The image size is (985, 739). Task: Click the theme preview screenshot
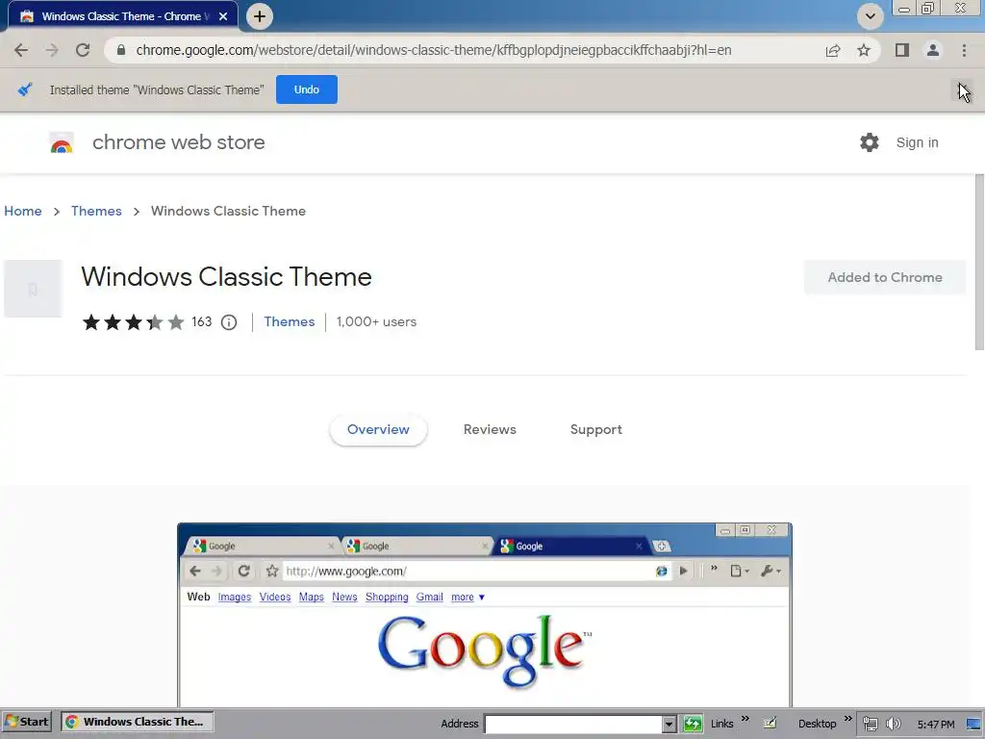pyautogui.click(x=485, y=615)
